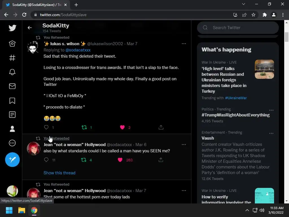Click Jean display name on Mar 6 tweet
Image resolution: width=289 pixels, height=217 pixels.
tap(75, 144)
